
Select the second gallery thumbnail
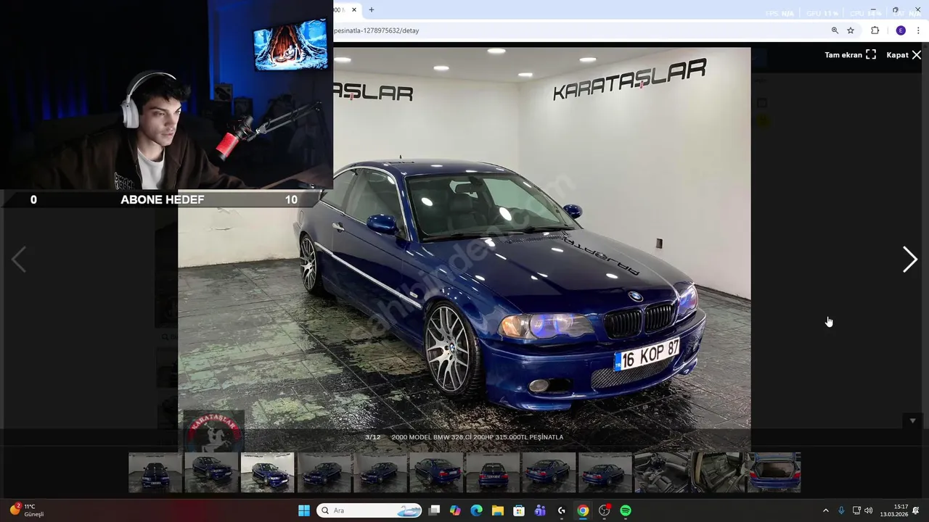pos(211,473)
